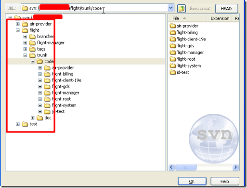Expand the top-level air-provider tree node
The image size is (247, 188).
click(x=18, y=24)
